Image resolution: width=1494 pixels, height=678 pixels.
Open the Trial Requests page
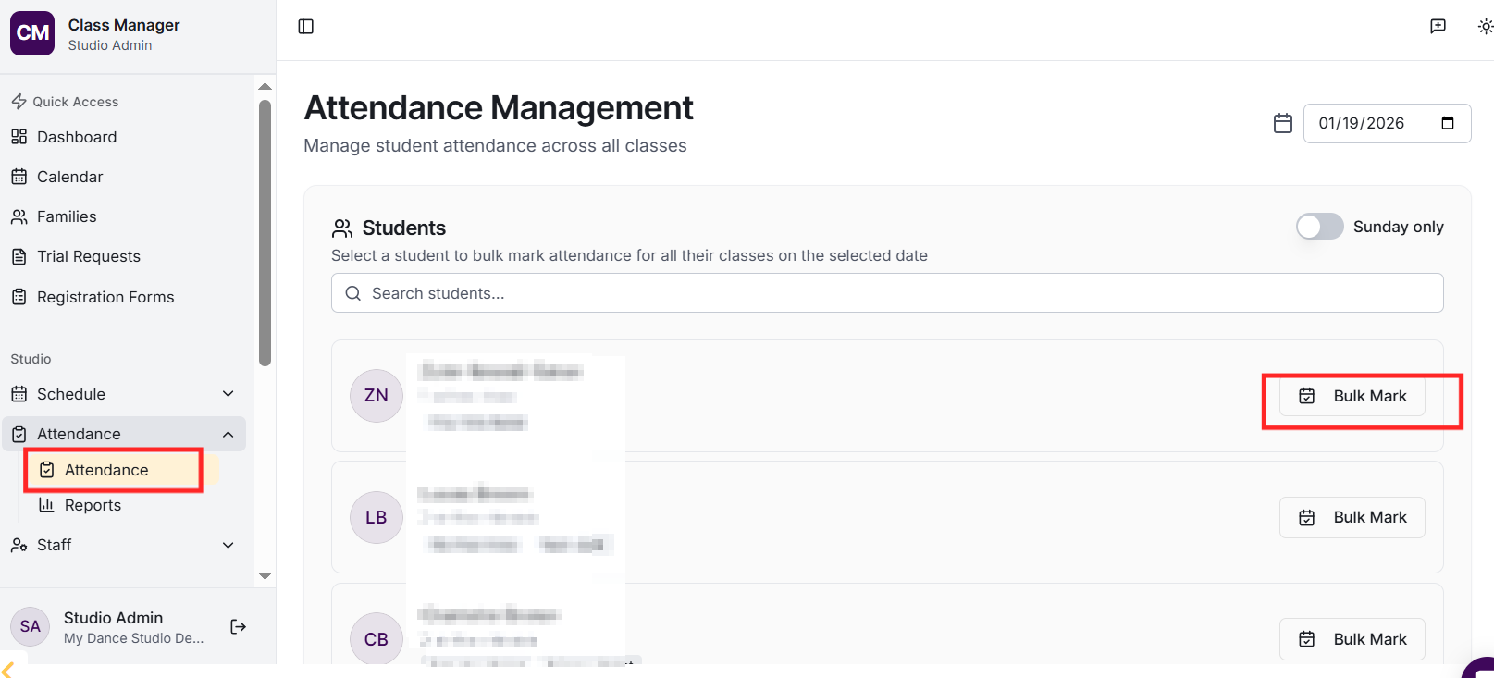pos(89,256)
